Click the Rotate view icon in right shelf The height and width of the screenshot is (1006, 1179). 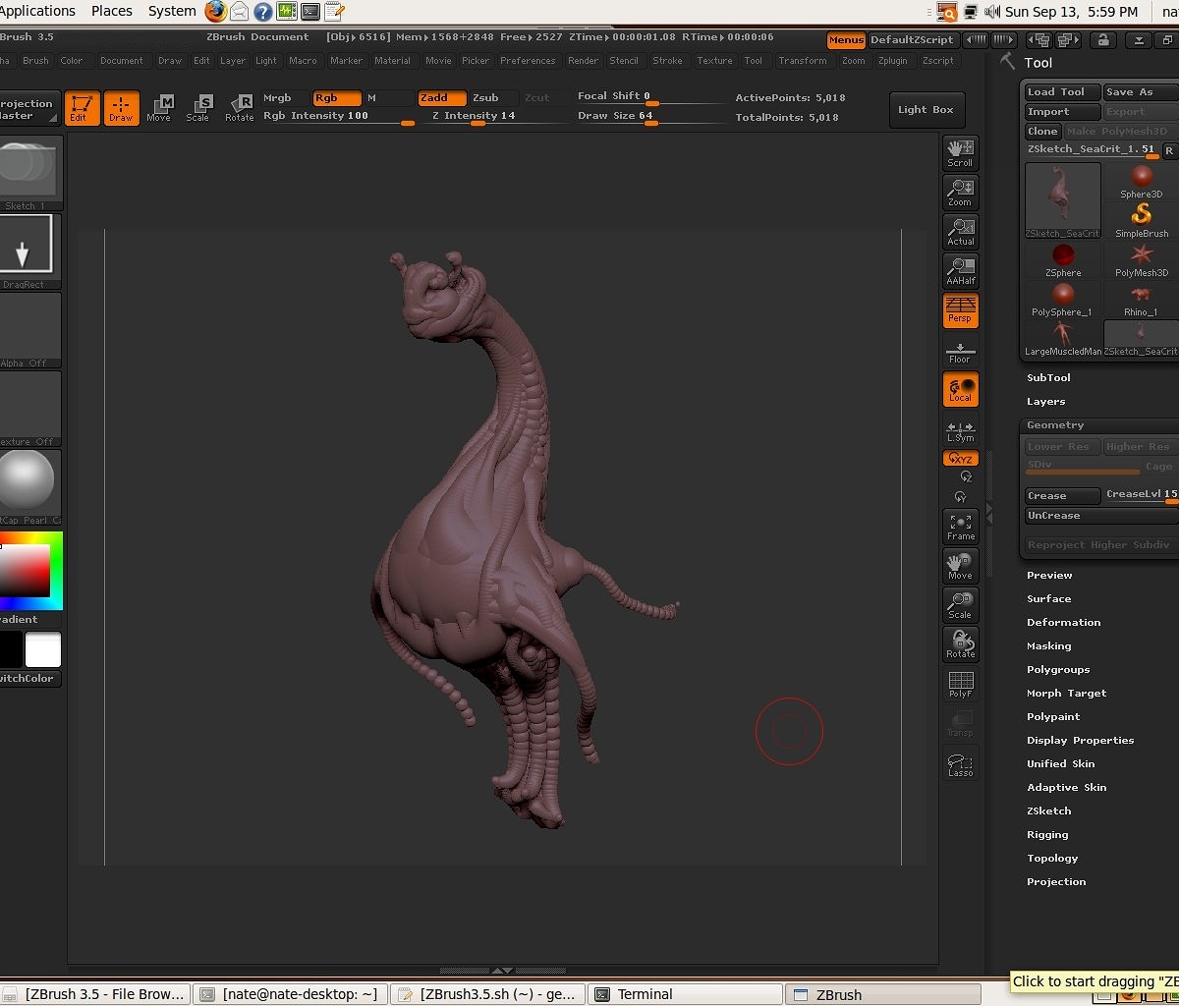[960, 643]
